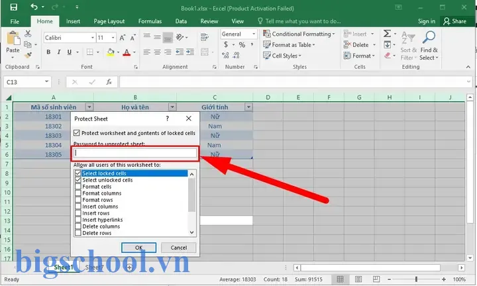Click the Accounting dollar format icon
The width and height of the screenshot is (477, 286).
click(226, 44)
